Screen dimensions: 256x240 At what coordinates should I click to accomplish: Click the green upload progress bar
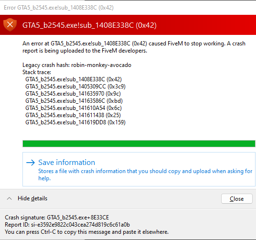coord(139,143)
